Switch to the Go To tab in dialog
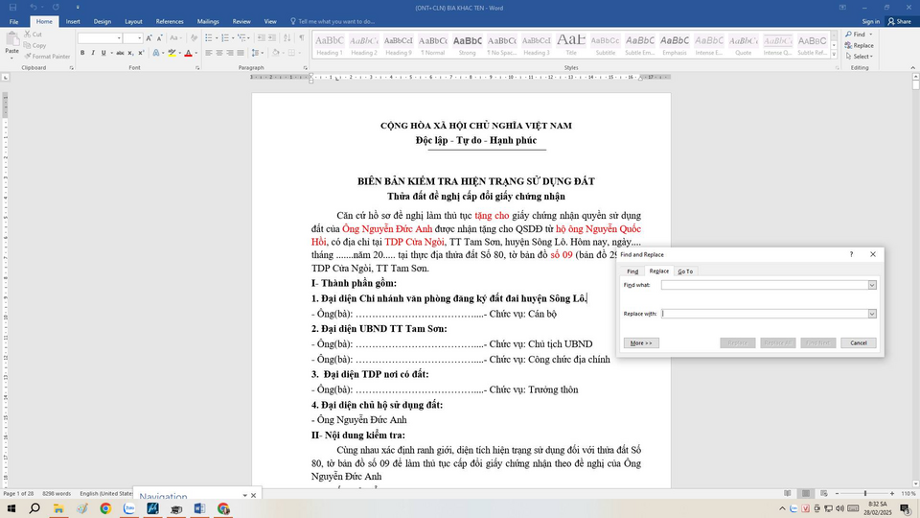920x518 pixels. [x=685, y=271]
